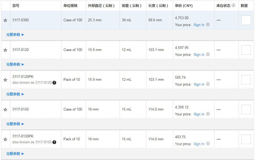Image resolution: width=255 pixels, height=160 pixels.
Task: Click the info icon beside 库存状态 header
Action: [233, 5]
